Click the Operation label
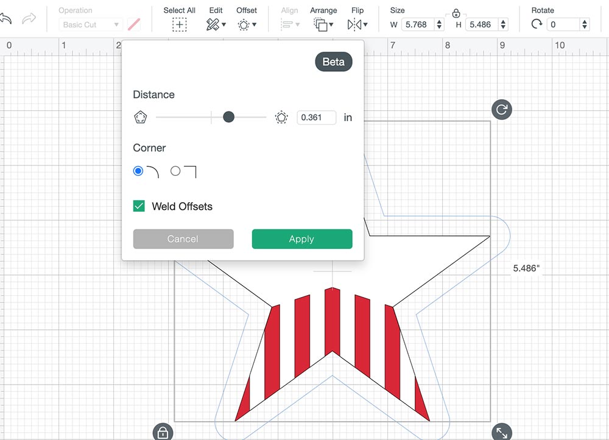609x440 pixels. (76, 10)
